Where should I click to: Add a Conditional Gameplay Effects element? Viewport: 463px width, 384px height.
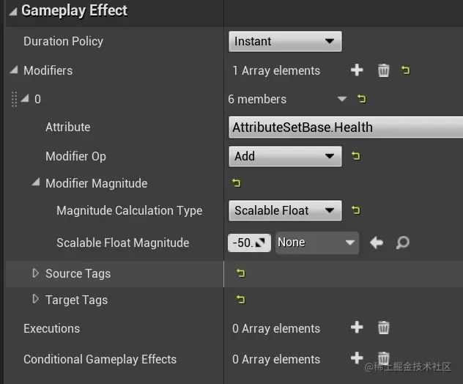pyautogui.click(x=357, y=358)
